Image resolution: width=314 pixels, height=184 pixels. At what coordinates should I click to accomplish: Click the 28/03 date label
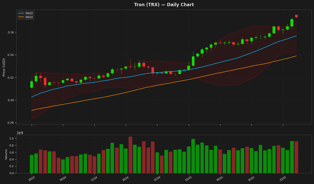pyautogui.click(x=32, y=179)
